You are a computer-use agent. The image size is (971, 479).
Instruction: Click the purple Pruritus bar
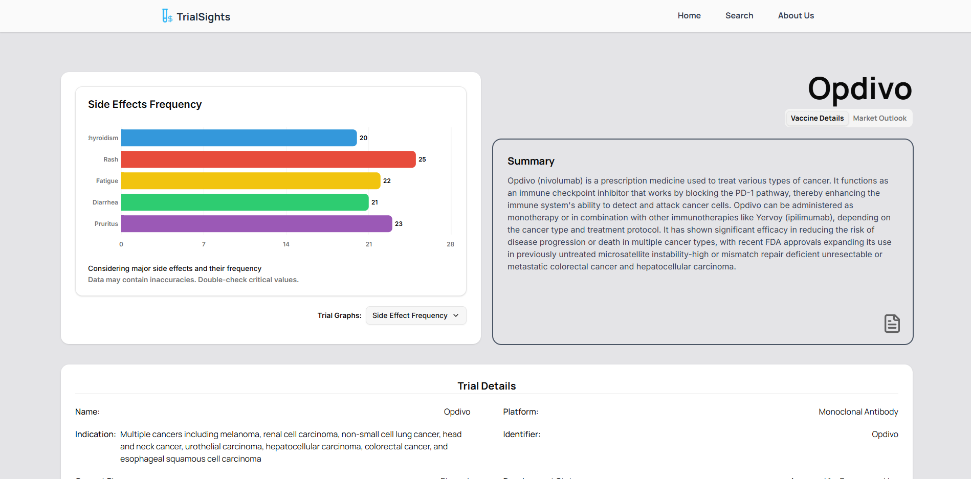pos(257,224)
